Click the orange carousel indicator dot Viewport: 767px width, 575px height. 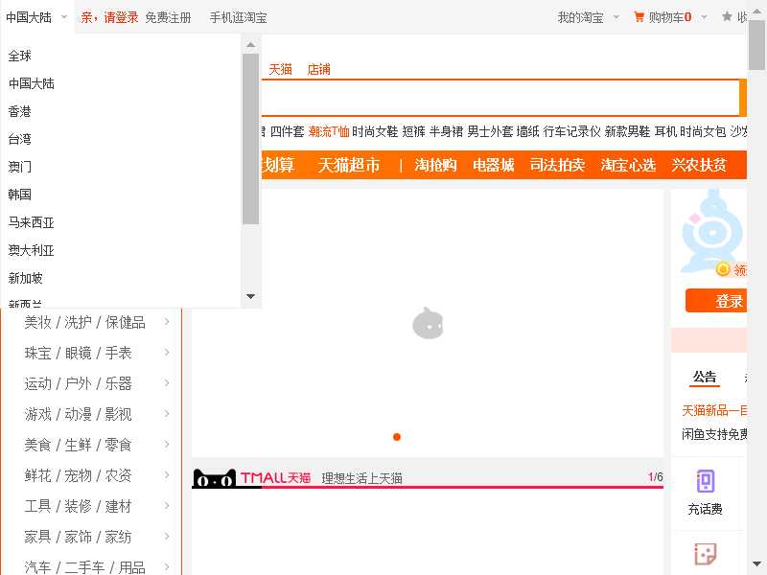(x=397, y=437)
